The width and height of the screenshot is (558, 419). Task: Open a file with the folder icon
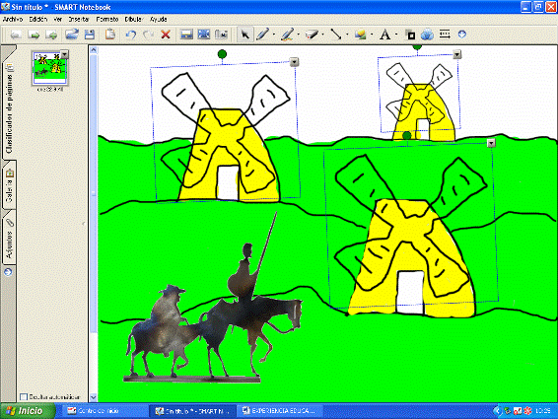pos(72,35)
